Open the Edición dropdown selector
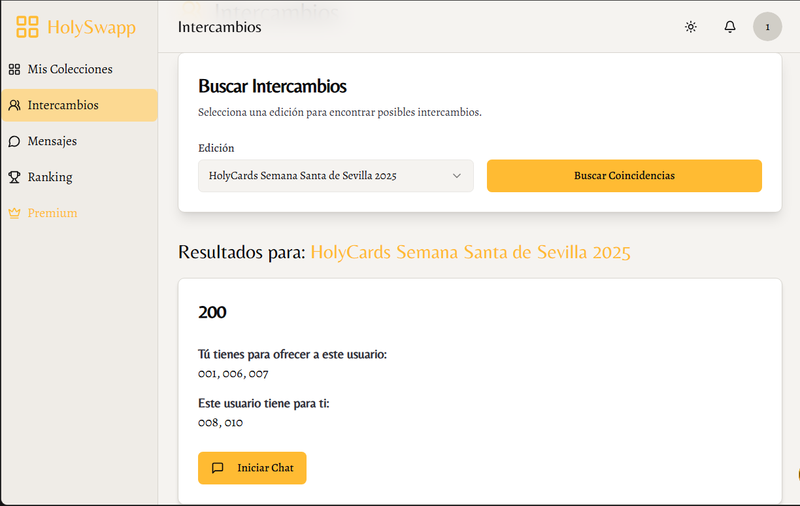 (335, 176)
